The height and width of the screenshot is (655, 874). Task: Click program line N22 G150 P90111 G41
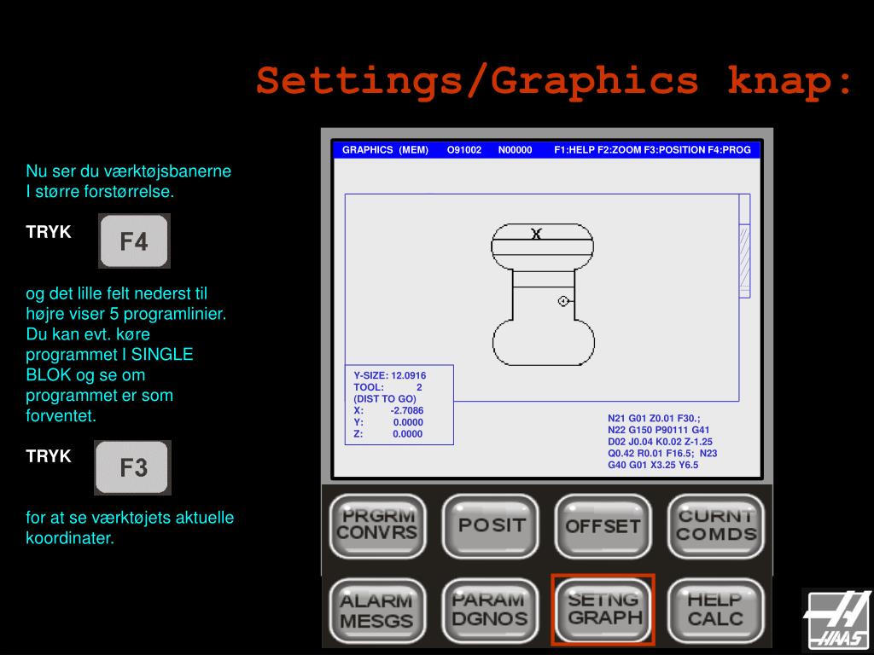coord(658,430)
